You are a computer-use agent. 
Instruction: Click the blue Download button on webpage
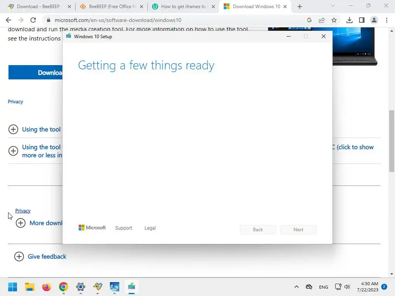tap(35, 72)
